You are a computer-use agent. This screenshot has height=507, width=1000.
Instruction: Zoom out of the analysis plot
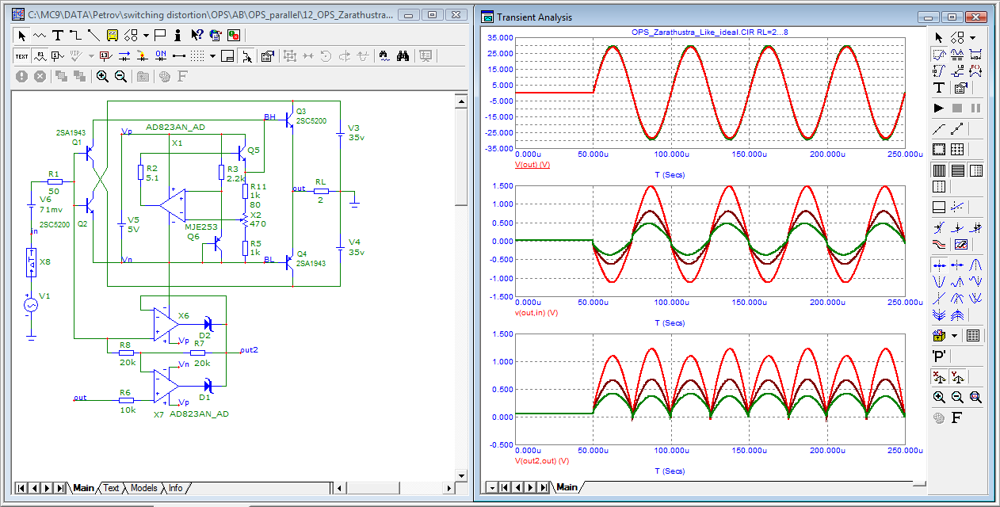pos(957,397)
